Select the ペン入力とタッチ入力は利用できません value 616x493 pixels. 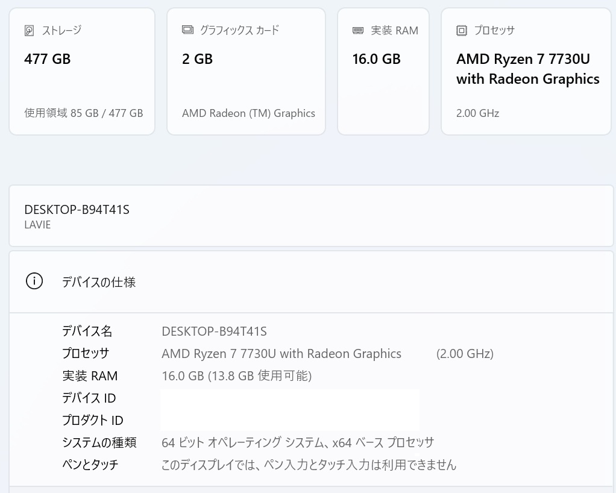[x=309, y=465]
